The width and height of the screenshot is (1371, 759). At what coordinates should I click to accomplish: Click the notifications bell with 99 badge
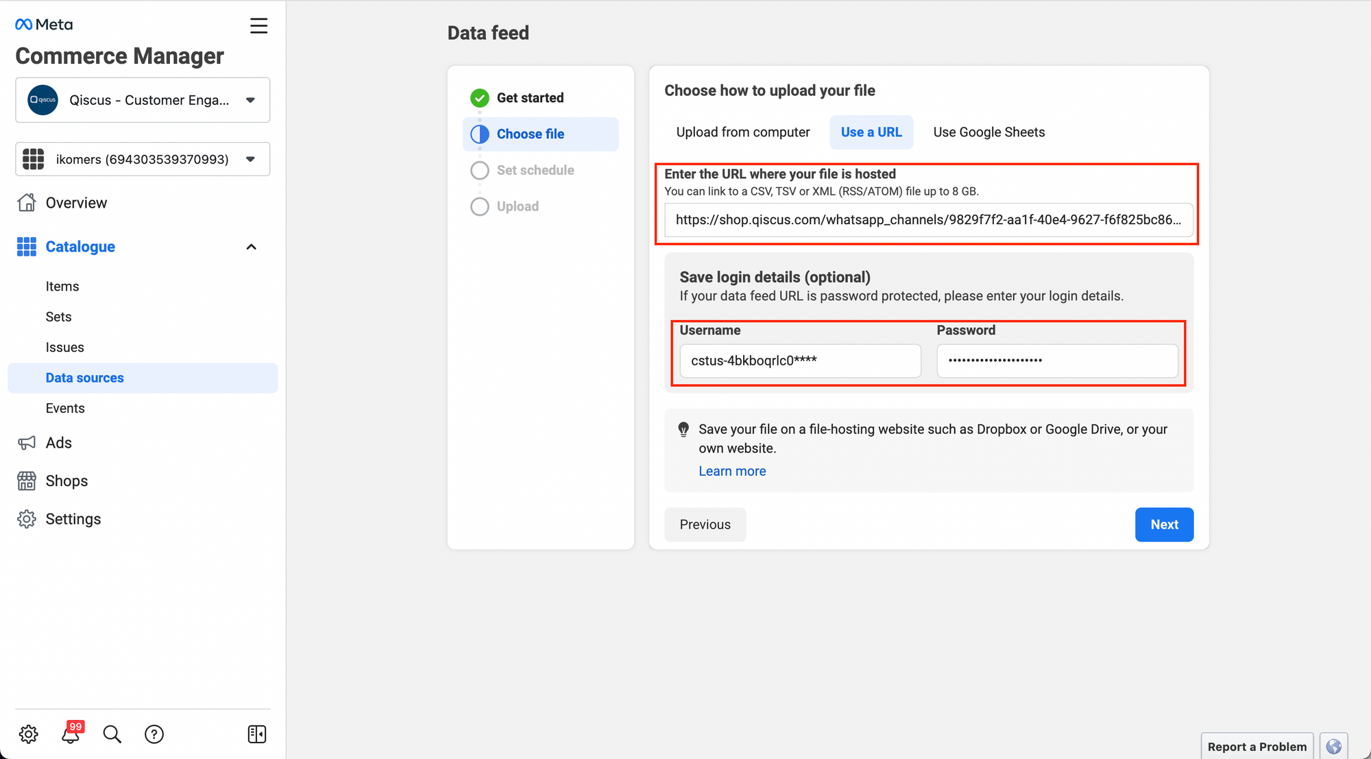[x=71, y=734]
